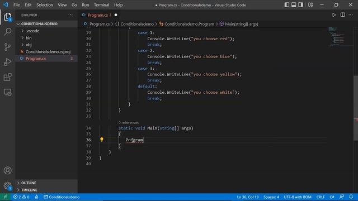Click Conditionalsdemo project in status bar
Viewport: 358px width, 201px height.
62,197
